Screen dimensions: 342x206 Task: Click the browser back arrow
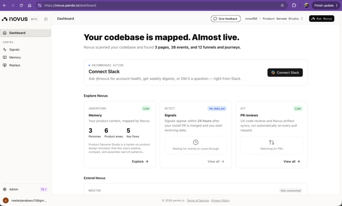click(x=4, y=6)
